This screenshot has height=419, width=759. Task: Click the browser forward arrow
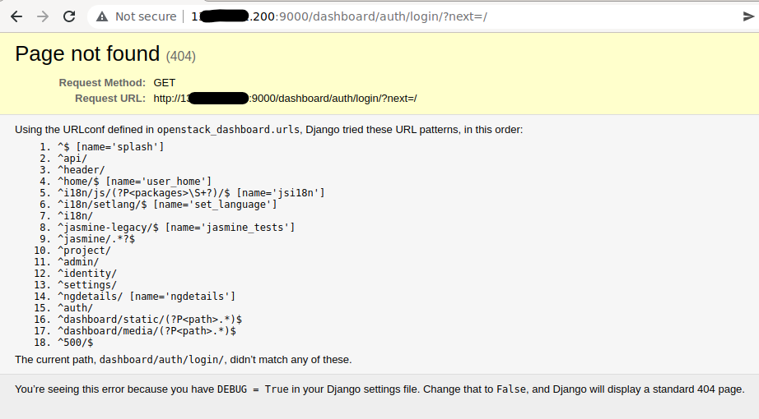click(43, 16)
